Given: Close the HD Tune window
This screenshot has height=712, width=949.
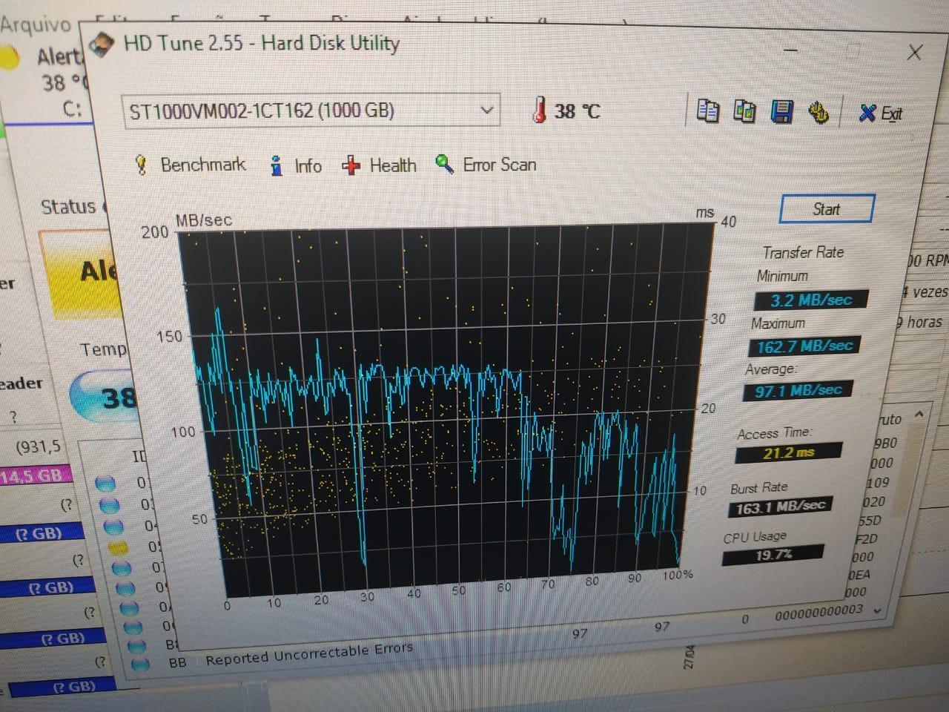Looking at the screenshot, I should pos(915,53).
